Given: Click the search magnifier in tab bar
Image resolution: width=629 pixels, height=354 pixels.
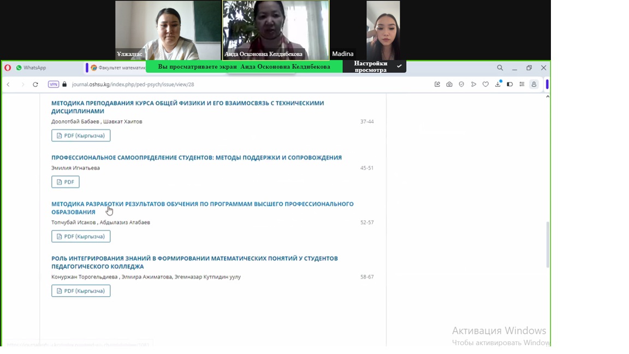Looking at the screenshot, I should 500,68.
